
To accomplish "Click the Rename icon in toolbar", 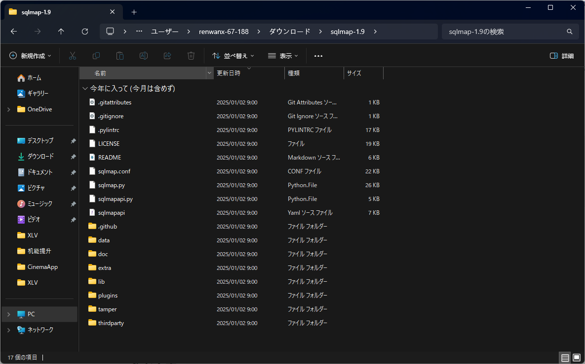I will pyautogui.click(x=144, y=56).
